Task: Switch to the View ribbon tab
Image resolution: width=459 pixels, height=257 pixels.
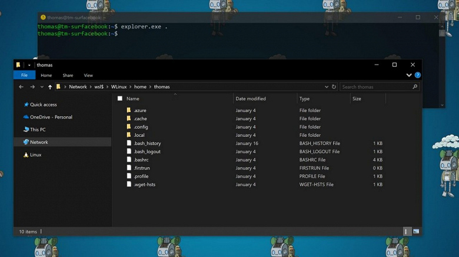Action: pyautogui.click(x=88, y=75)
